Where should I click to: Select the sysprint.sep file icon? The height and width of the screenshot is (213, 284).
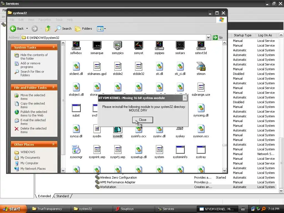point(97,149)
